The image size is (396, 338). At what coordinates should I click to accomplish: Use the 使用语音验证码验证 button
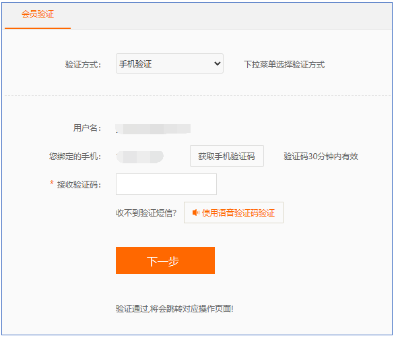(x=234, y=213)
